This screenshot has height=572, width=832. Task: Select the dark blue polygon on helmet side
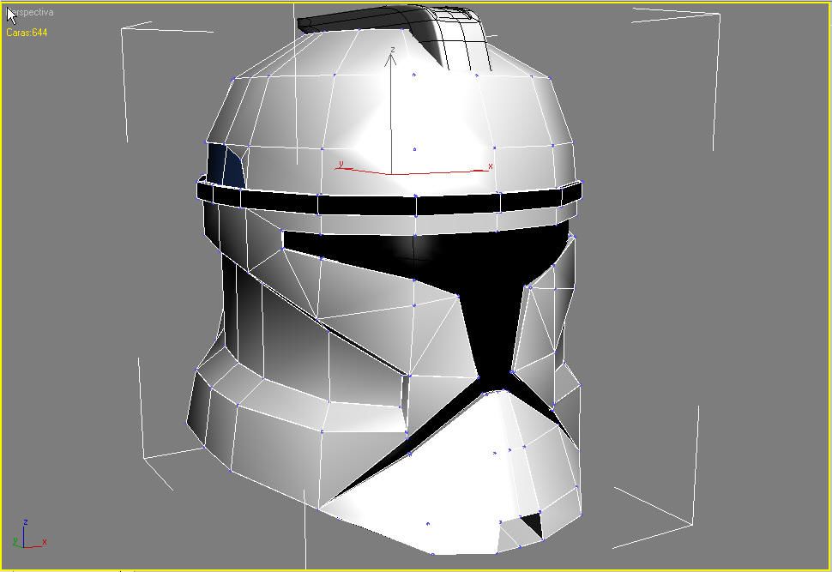[226, 165]
